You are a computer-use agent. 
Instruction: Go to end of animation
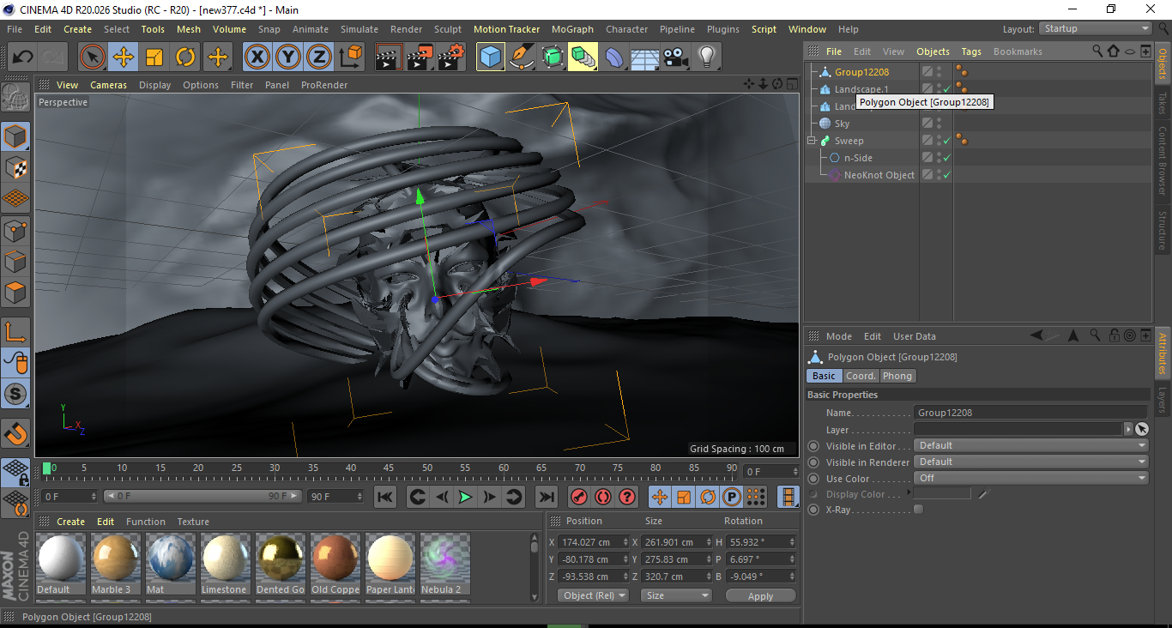[x=547, y=497]
